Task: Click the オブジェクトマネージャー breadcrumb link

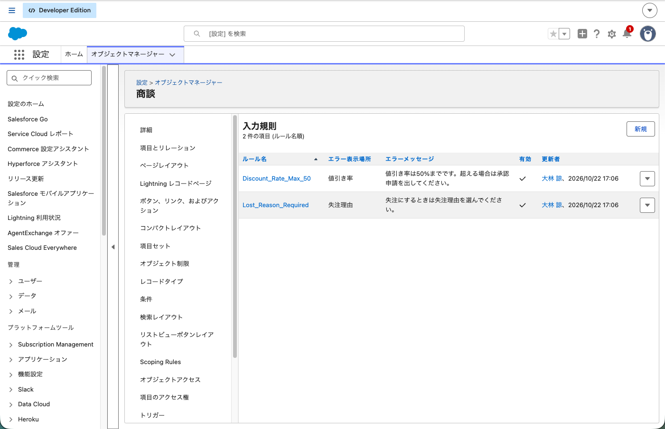Action: coord(188,82)
